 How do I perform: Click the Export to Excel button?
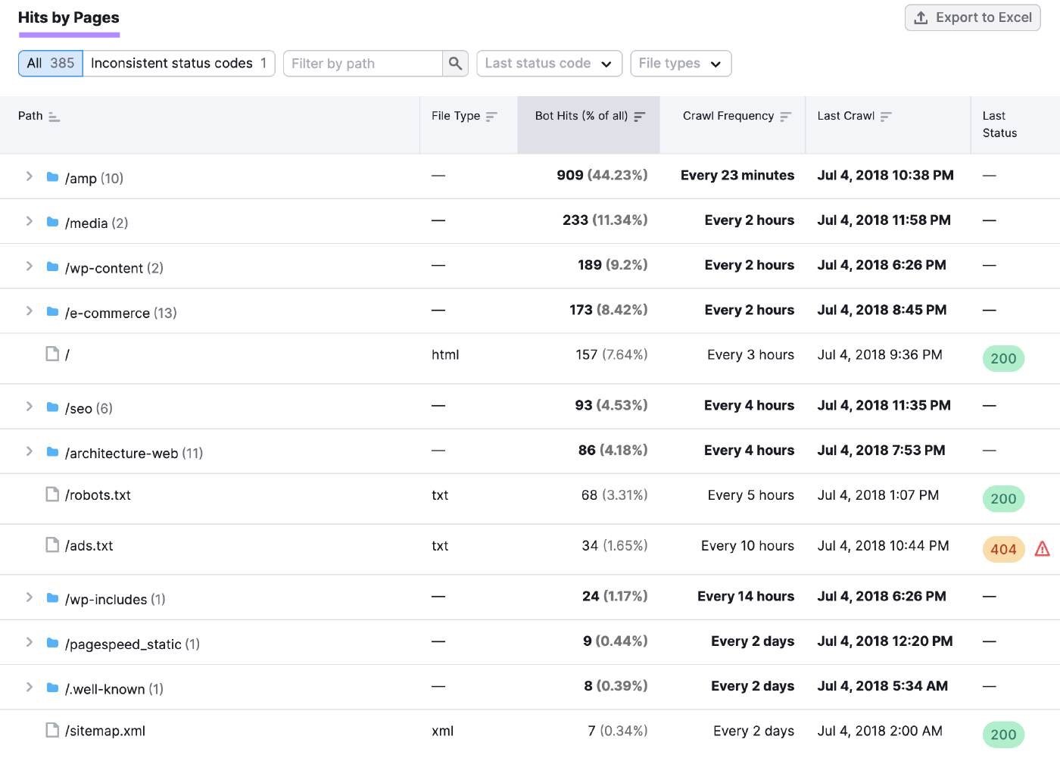click(972, 17)
